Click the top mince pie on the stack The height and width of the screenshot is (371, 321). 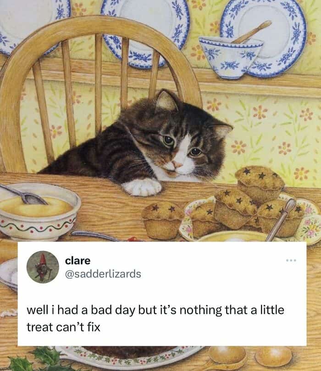260,183
